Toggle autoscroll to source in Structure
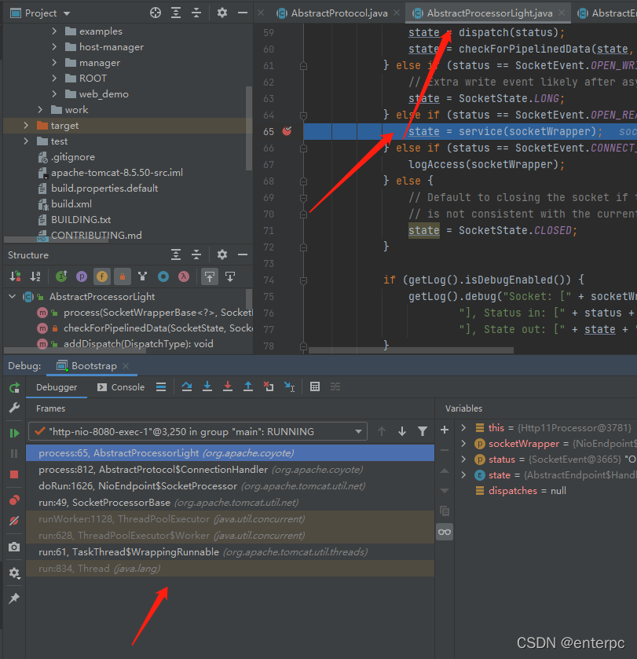The height and width of the screenshot is (659, 637). point(209,276)
